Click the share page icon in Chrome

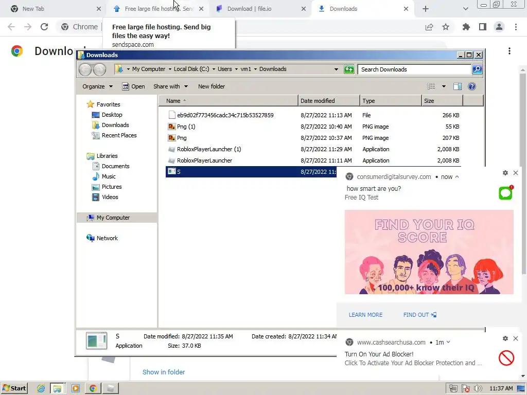click(x=429, y=27)
